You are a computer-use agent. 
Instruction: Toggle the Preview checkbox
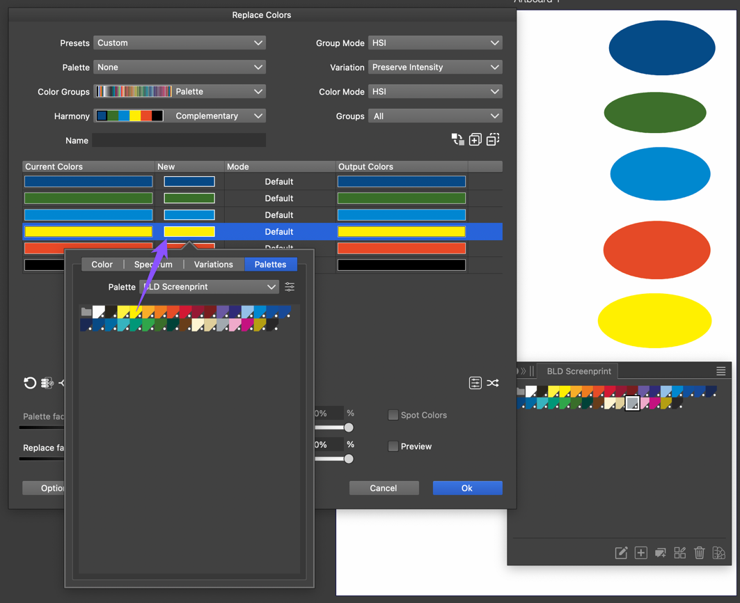click(393, 446)
